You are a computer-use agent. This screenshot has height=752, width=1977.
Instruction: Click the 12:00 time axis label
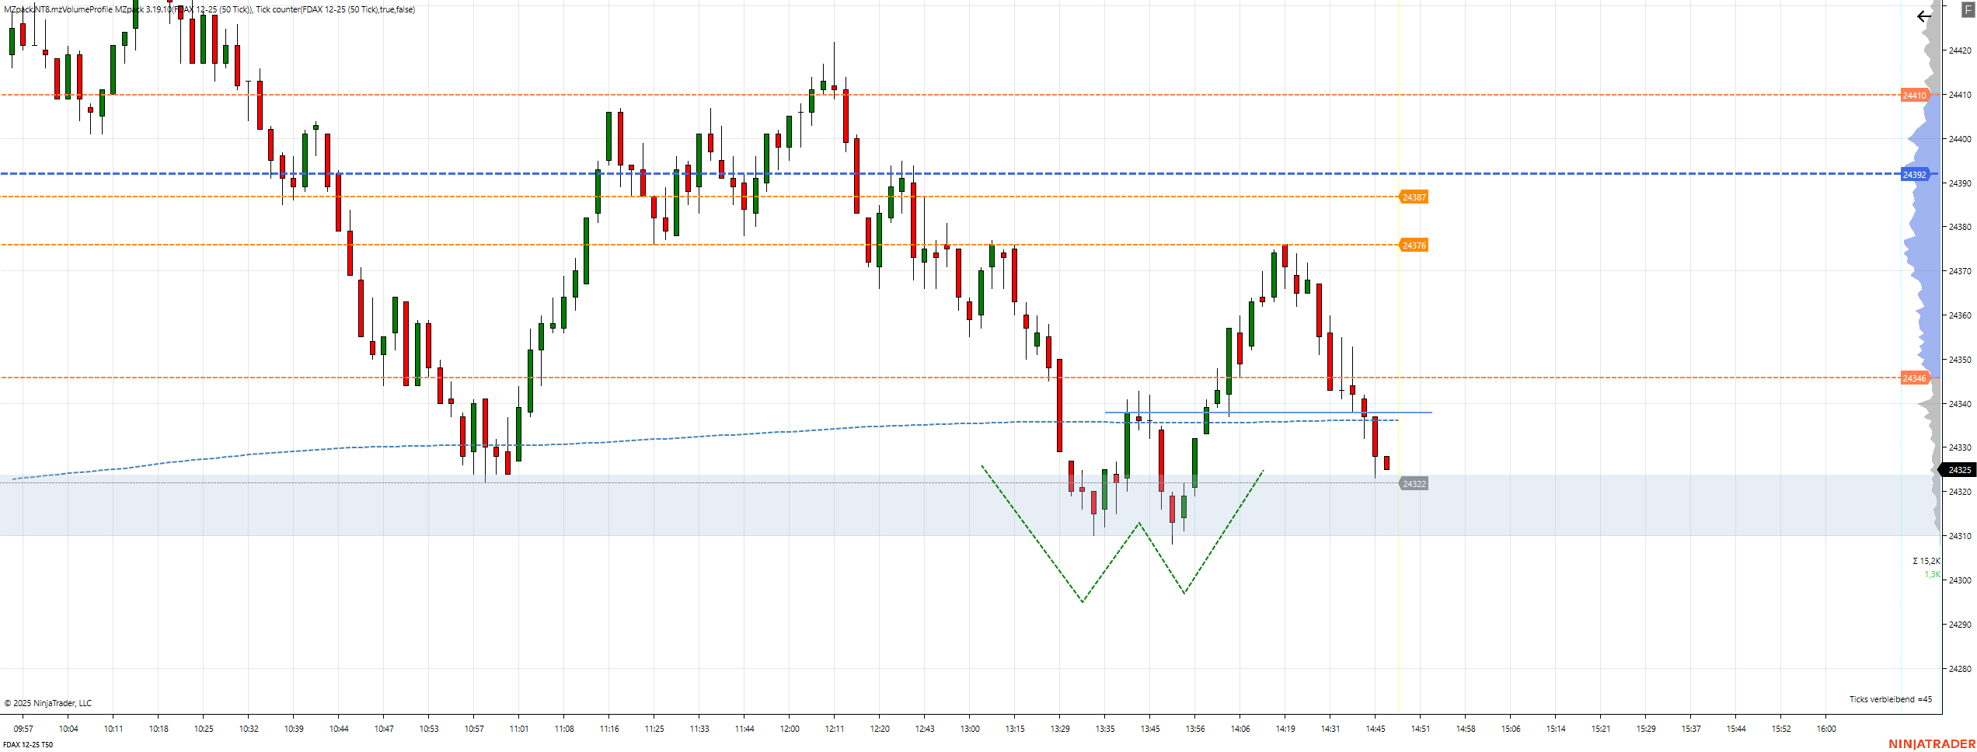pos(790,729)
